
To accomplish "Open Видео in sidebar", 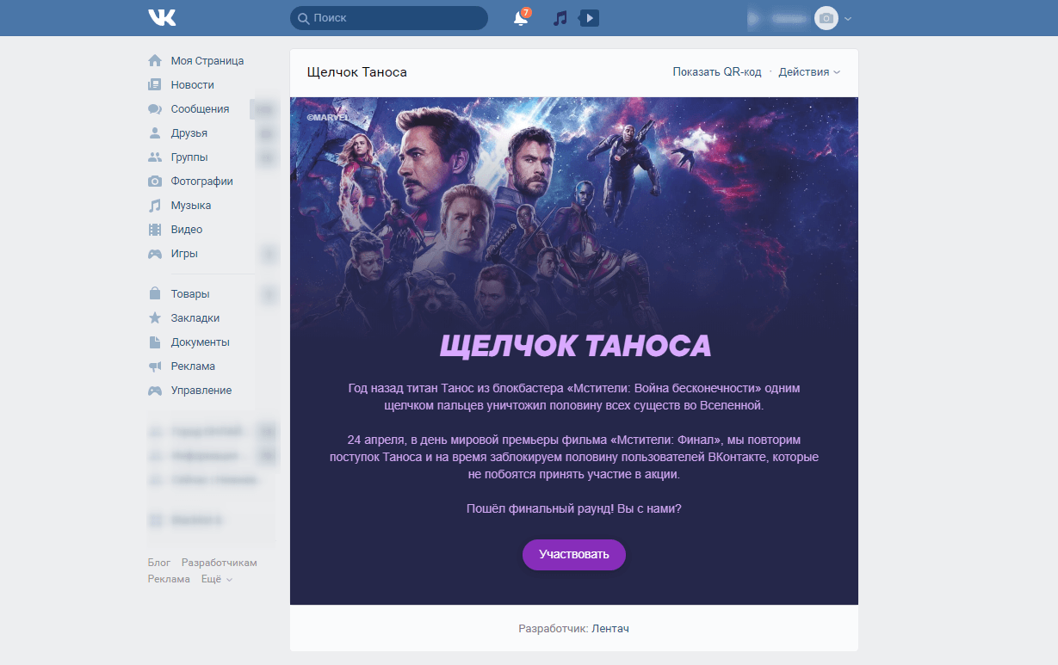I will [187, 230].
